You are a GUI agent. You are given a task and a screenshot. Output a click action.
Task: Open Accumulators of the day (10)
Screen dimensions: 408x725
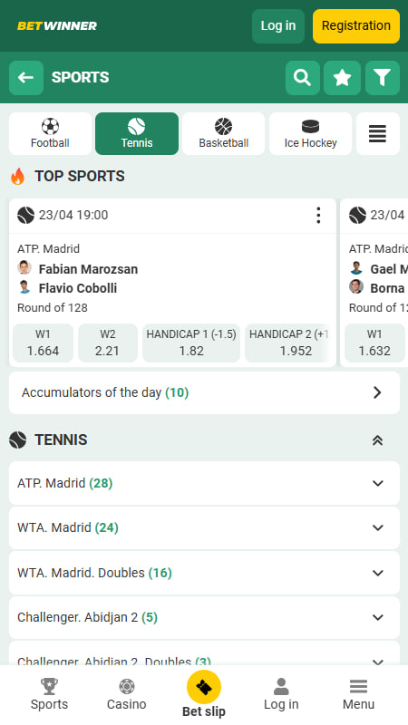click(x=204, y=392)
